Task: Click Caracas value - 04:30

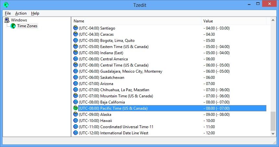Action: (x=209, y=34)
